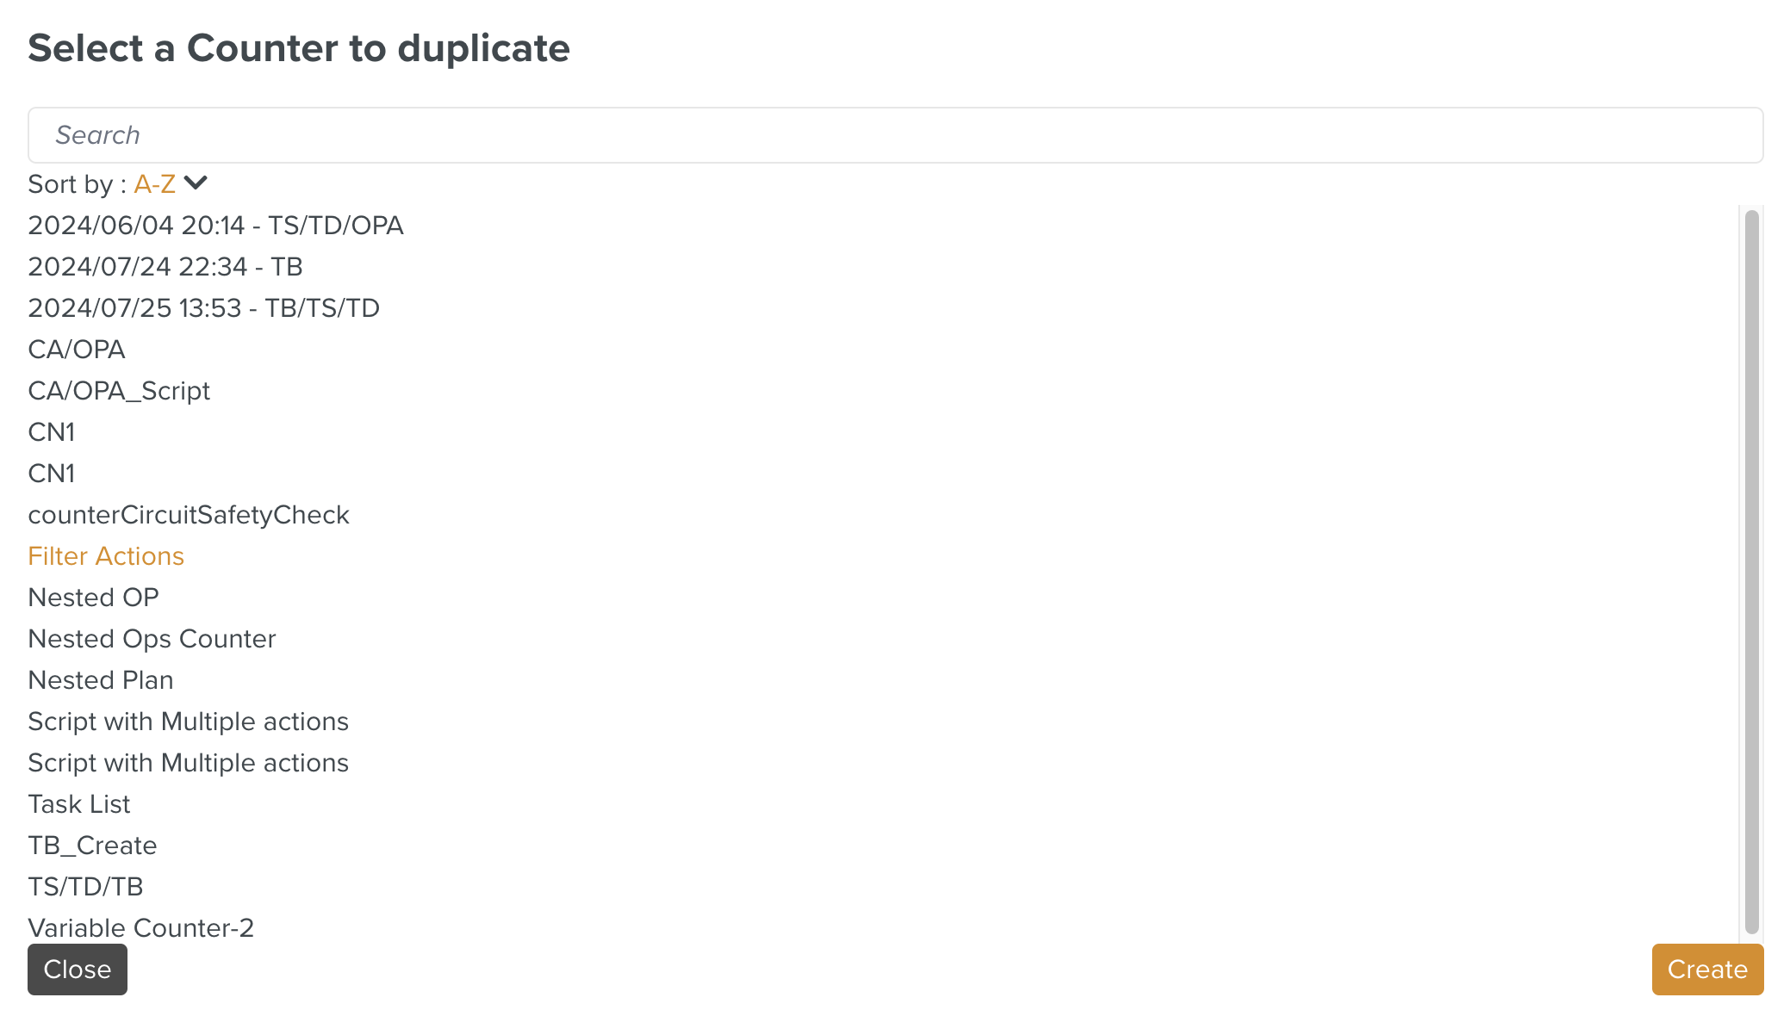Select Script with Multiple actions
Screen dimensions: 1790x1016
pyautogui.click(x=188, y=721)
